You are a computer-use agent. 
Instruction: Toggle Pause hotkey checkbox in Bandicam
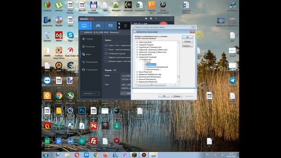pyautogui.click(x=106, y=50)
